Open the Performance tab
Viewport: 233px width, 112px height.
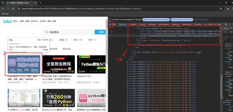(164, 24)
